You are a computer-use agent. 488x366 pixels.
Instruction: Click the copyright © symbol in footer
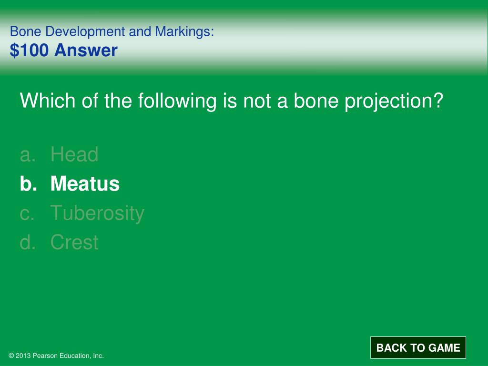(x=11, y=356)
